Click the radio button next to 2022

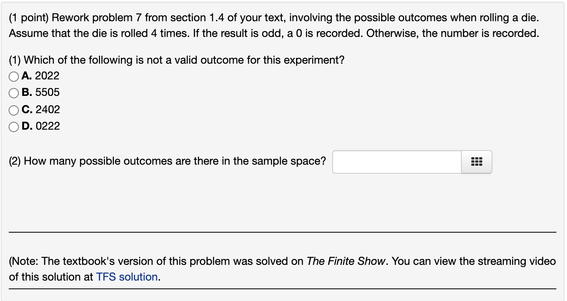(13, 76)
